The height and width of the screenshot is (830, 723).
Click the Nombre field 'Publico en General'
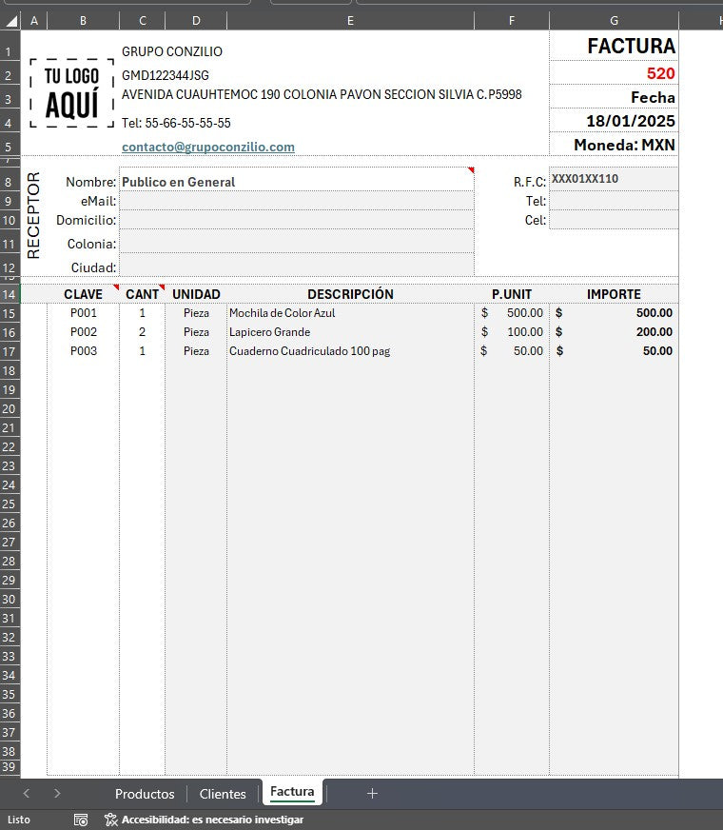295,182
